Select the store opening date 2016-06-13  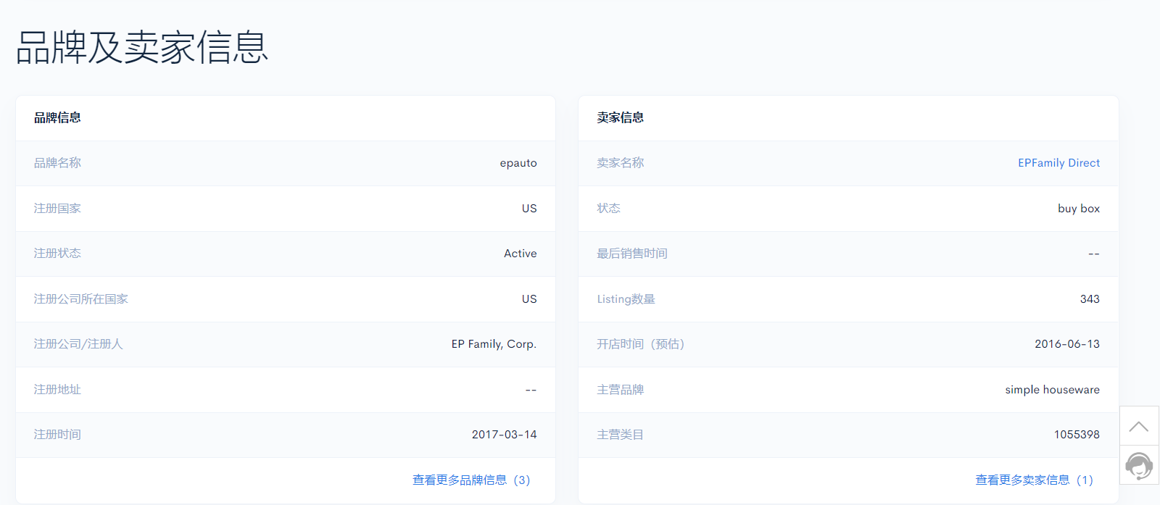pos(1067,344)
